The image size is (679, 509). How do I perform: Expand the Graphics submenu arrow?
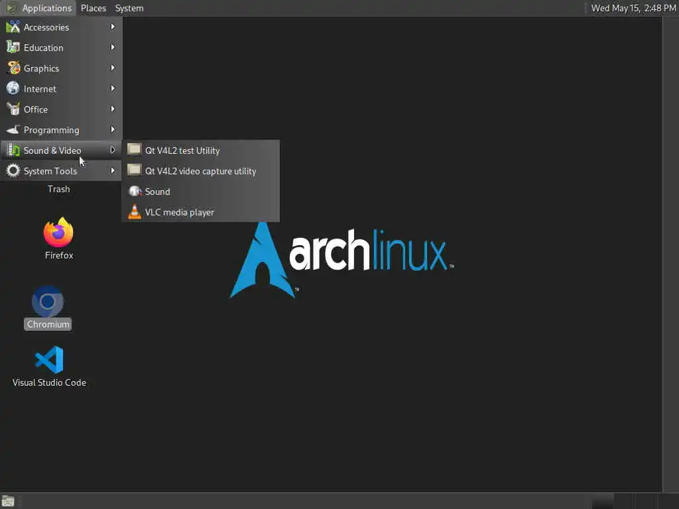coord(113,68)
